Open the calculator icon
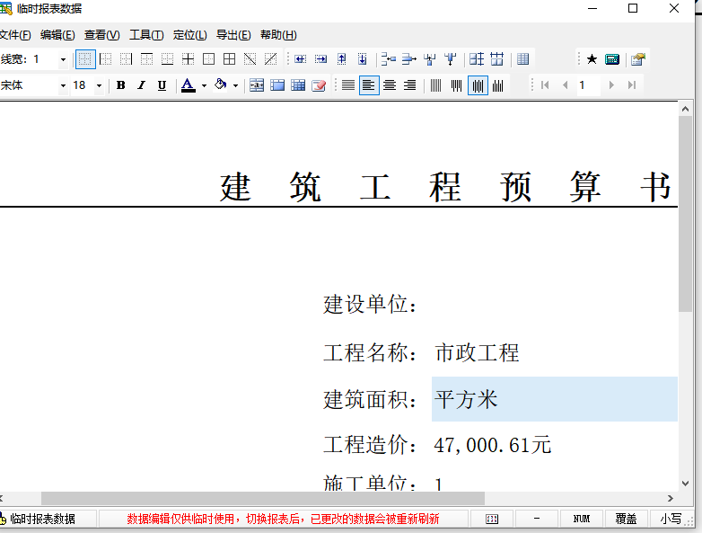 click(x=612, y=59)
